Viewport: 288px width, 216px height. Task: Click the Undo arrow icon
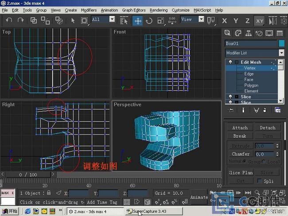[8, 20]
